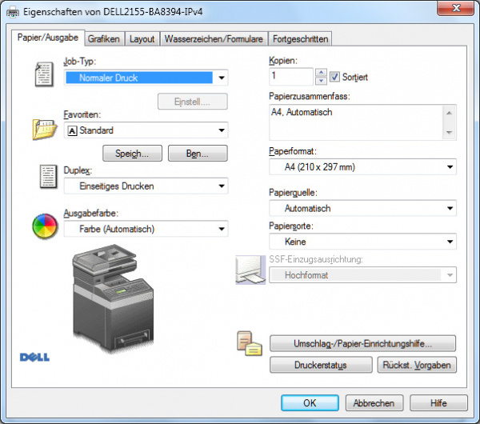Screen dimensions: 480x424
Task: Toggle the Sortiert checkbox
Action: click(x=334, y=77)
